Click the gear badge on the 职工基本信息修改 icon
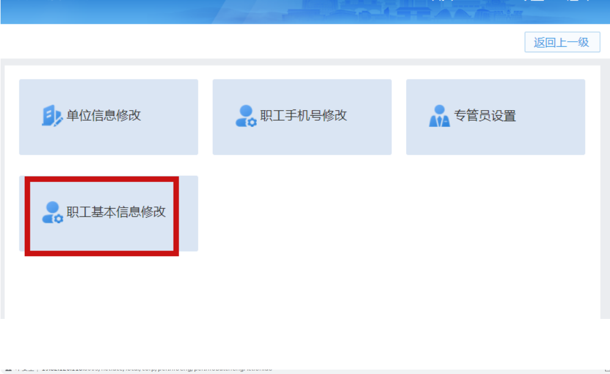This screenshot has height=374, width=610. coord(59,219)
